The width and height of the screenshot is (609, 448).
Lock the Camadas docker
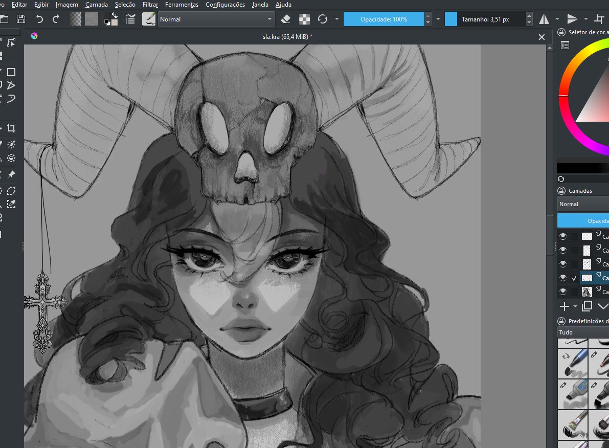(561, 191)
